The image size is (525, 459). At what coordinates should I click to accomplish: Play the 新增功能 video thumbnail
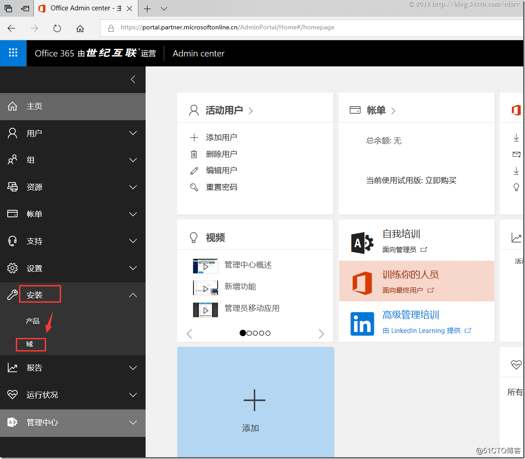click(205, 288)
